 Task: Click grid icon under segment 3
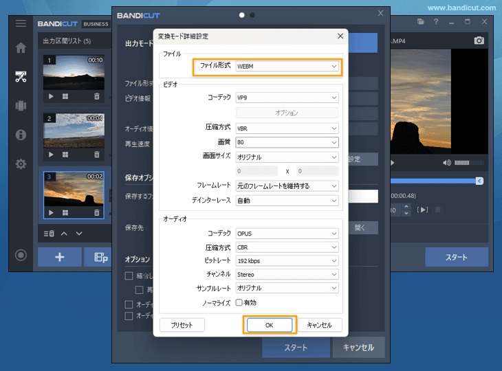point(65,213)
